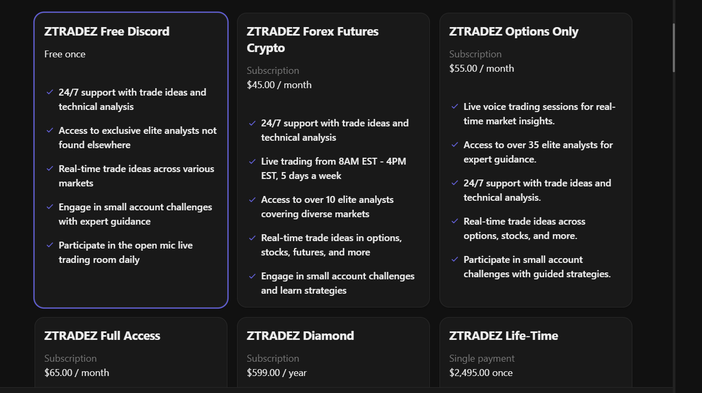Select the ZTRADEZ Forex Futures Crypto plan card
Viewport: 702px width, 393px height.
click(x=333, y=159)
